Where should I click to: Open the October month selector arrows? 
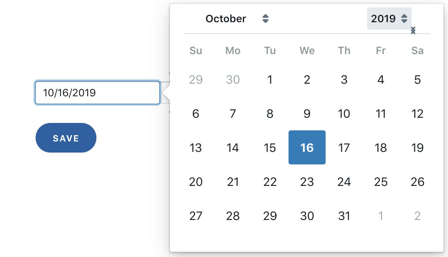[x=266, y=19]
